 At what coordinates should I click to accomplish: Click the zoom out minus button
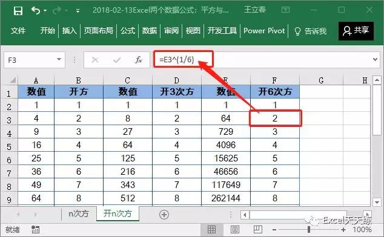point(274,230)
